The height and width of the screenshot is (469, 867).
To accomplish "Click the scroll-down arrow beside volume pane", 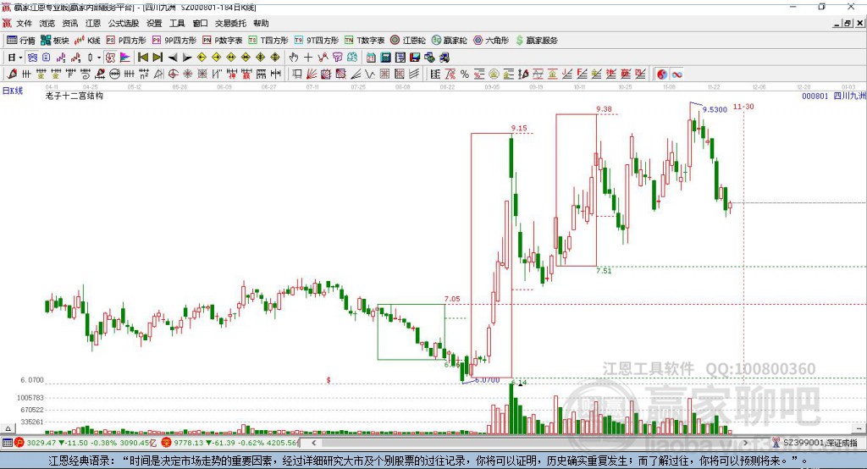I will [859, 428].
